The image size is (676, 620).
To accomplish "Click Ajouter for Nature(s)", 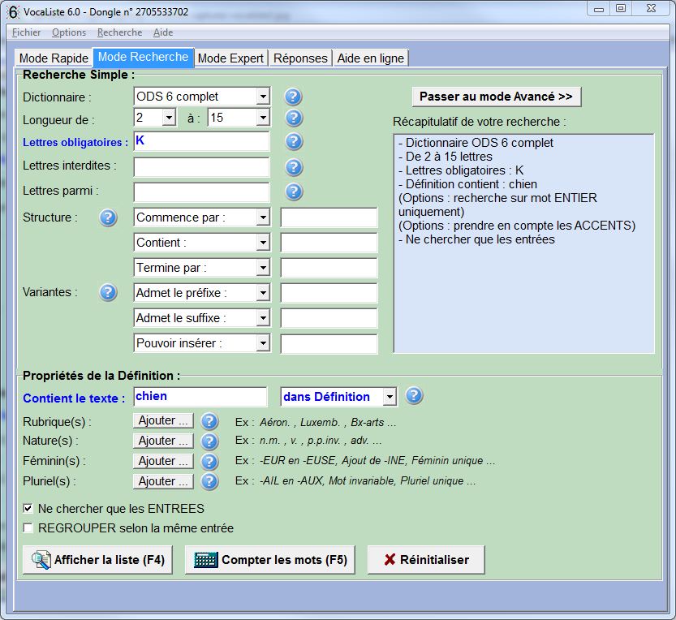I will [x=163, y=441].
